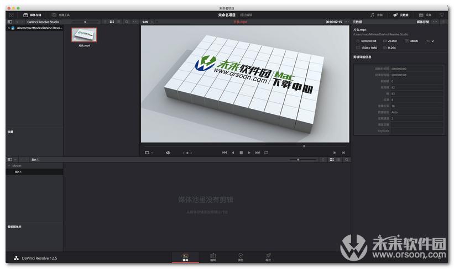Search the media storage browser
The height and width of the screenshot is (269, 454).
click(127, 22)
